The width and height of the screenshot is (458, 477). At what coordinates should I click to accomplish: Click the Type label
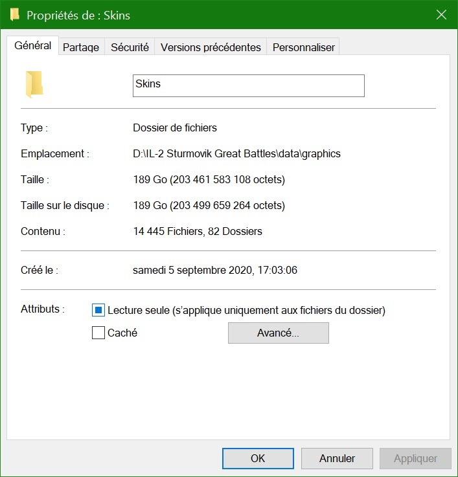[34, 128]
